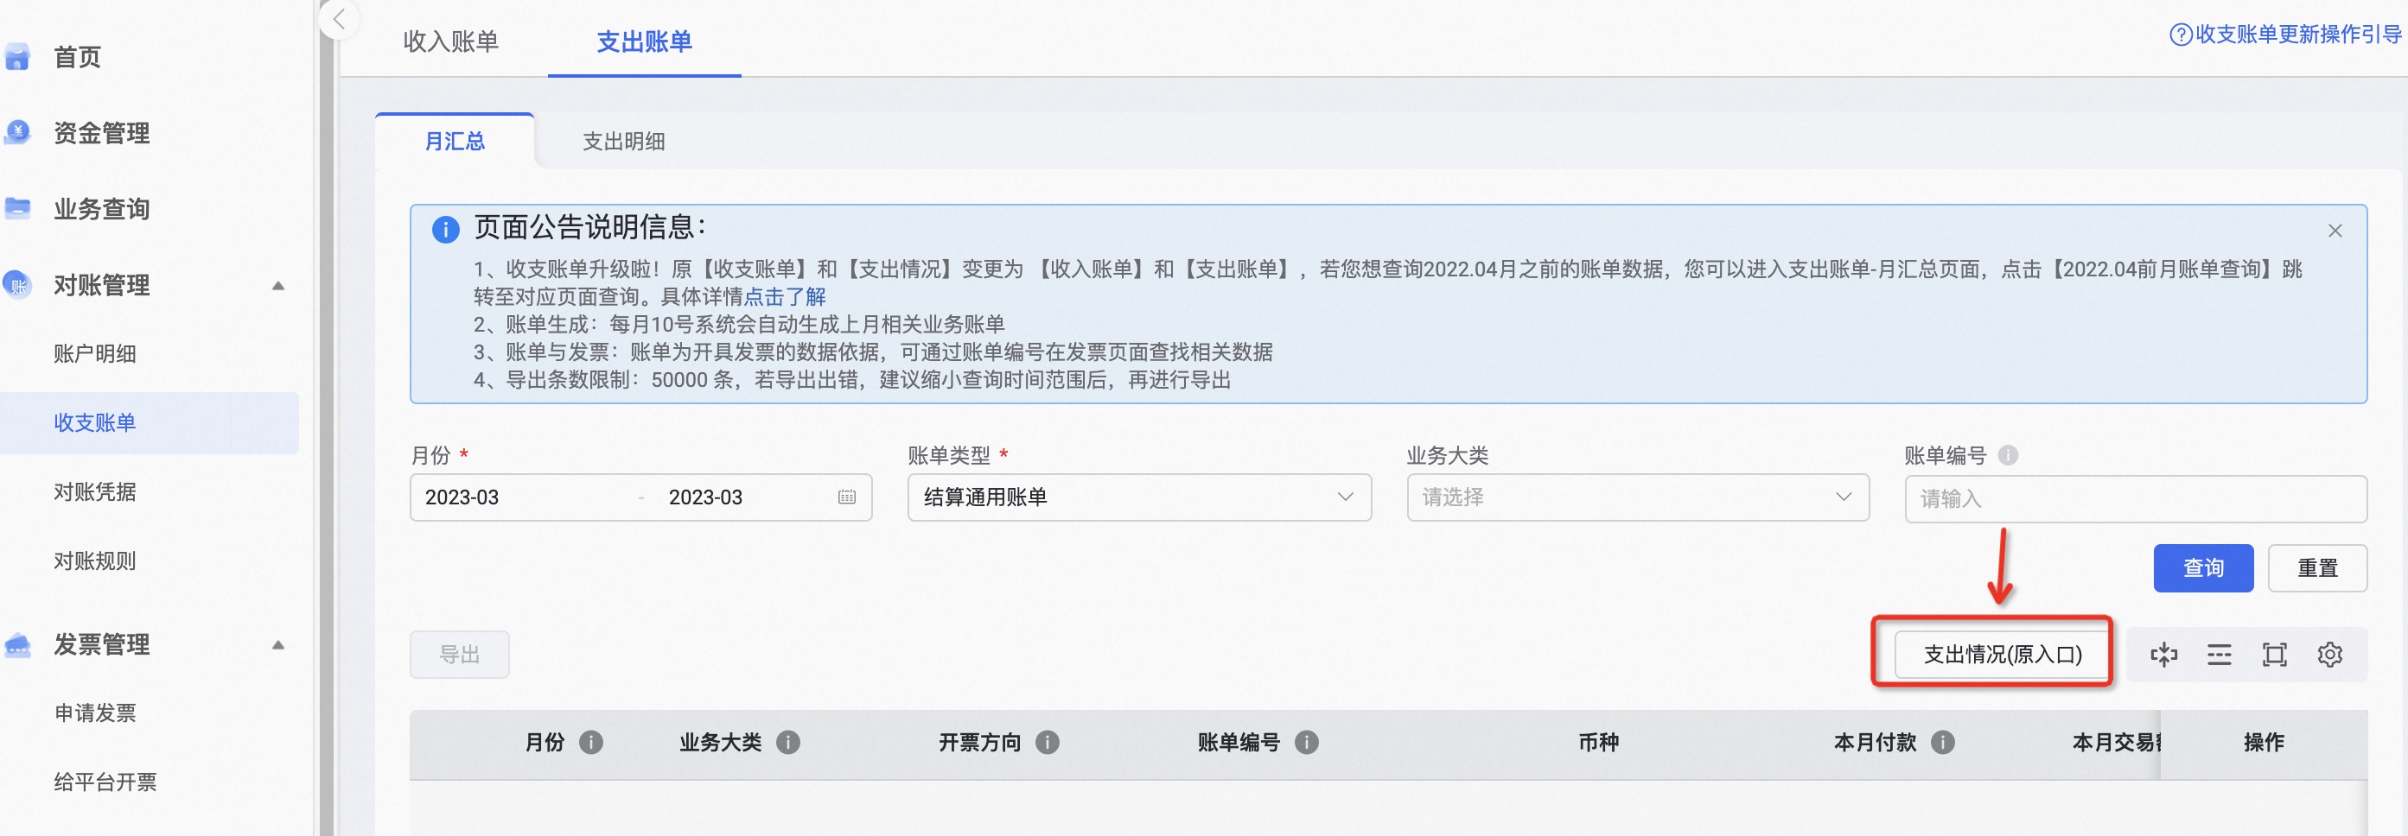Collapse the 发票管理 menu group
This screenshot has width=2408, height=836.
click(277, 645)
